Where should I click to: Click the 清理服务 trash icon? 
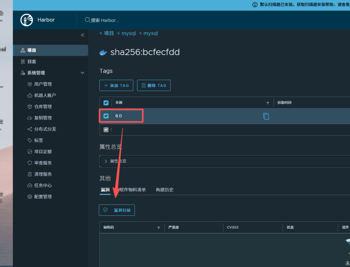(30, 174)
